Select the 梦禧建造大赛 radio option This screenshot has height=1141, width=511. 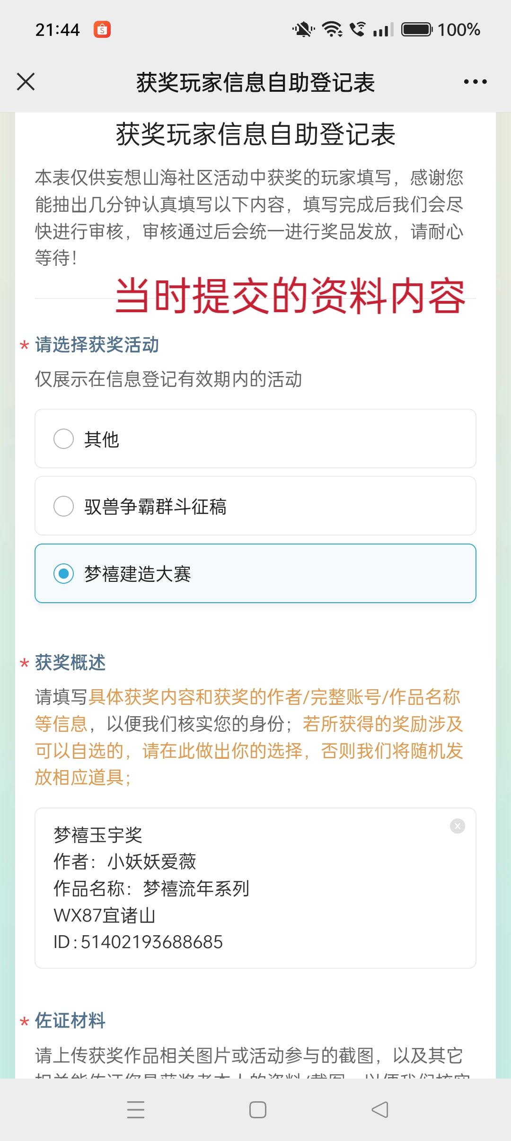(x=255, y=573)
